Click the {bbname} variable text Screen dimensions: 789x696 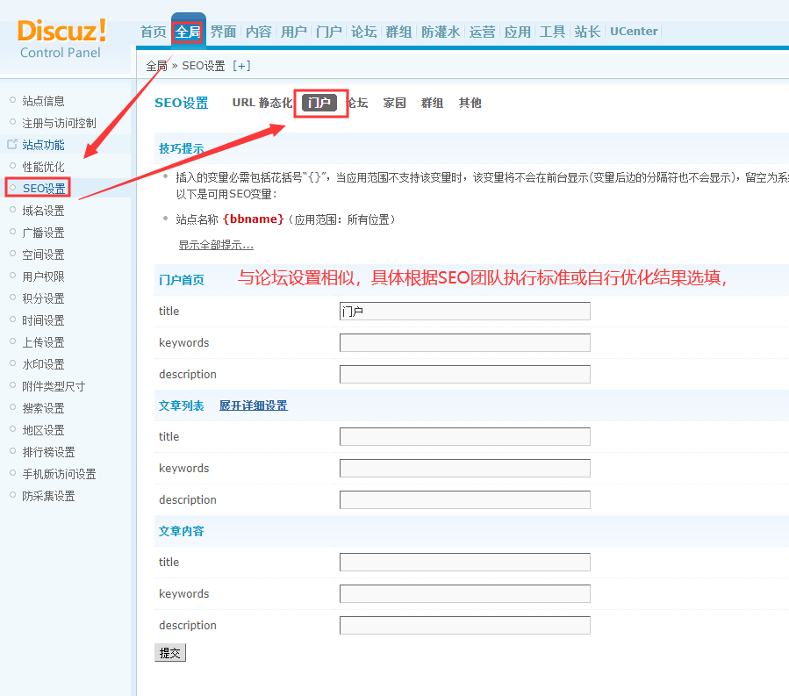(253, 219)
